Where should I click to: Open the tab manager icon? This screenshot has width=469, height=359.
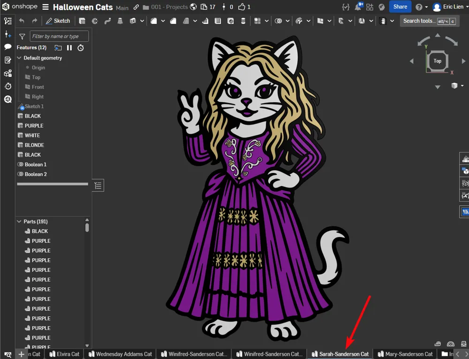point(8,354)
